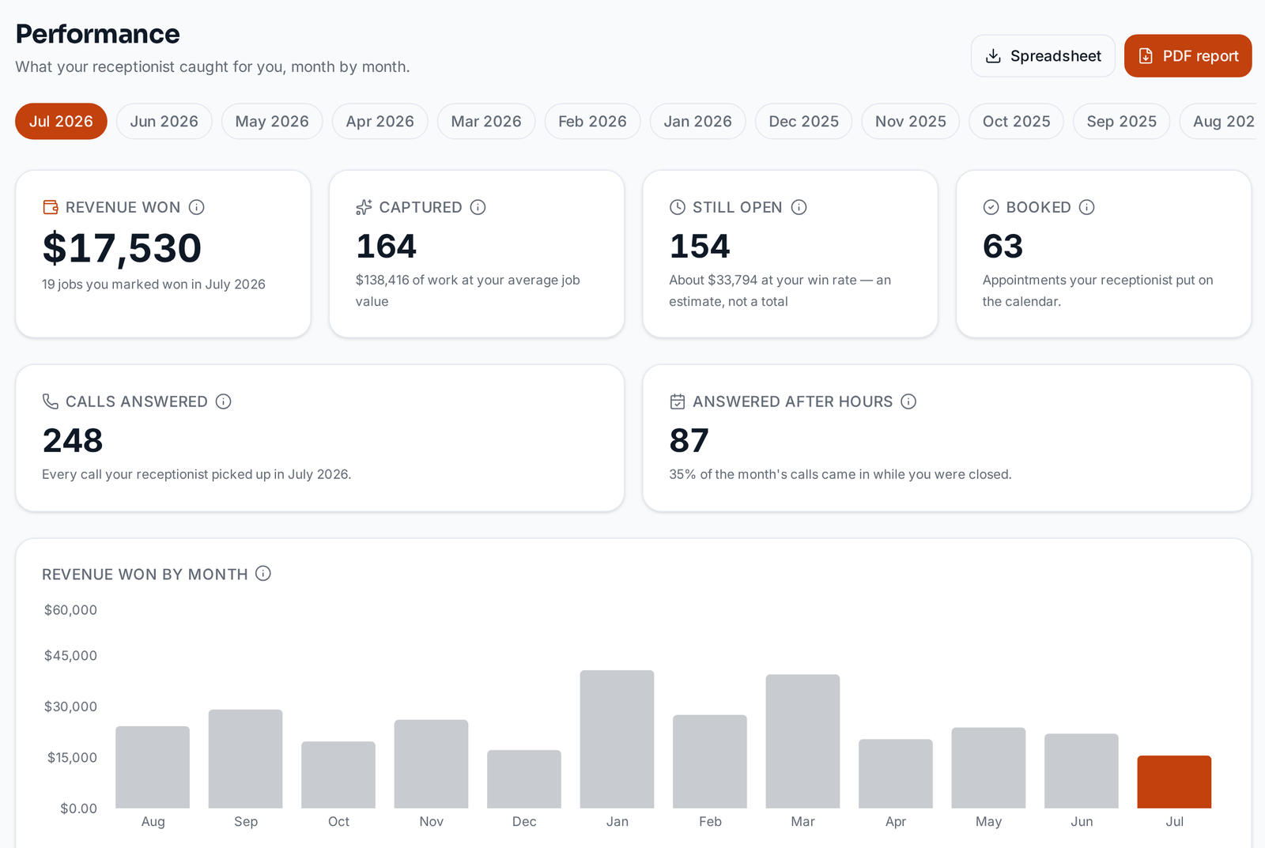Click the orange Jul bar in chart
This screenshot has height=848, width=1265.
coord(1175,782)
